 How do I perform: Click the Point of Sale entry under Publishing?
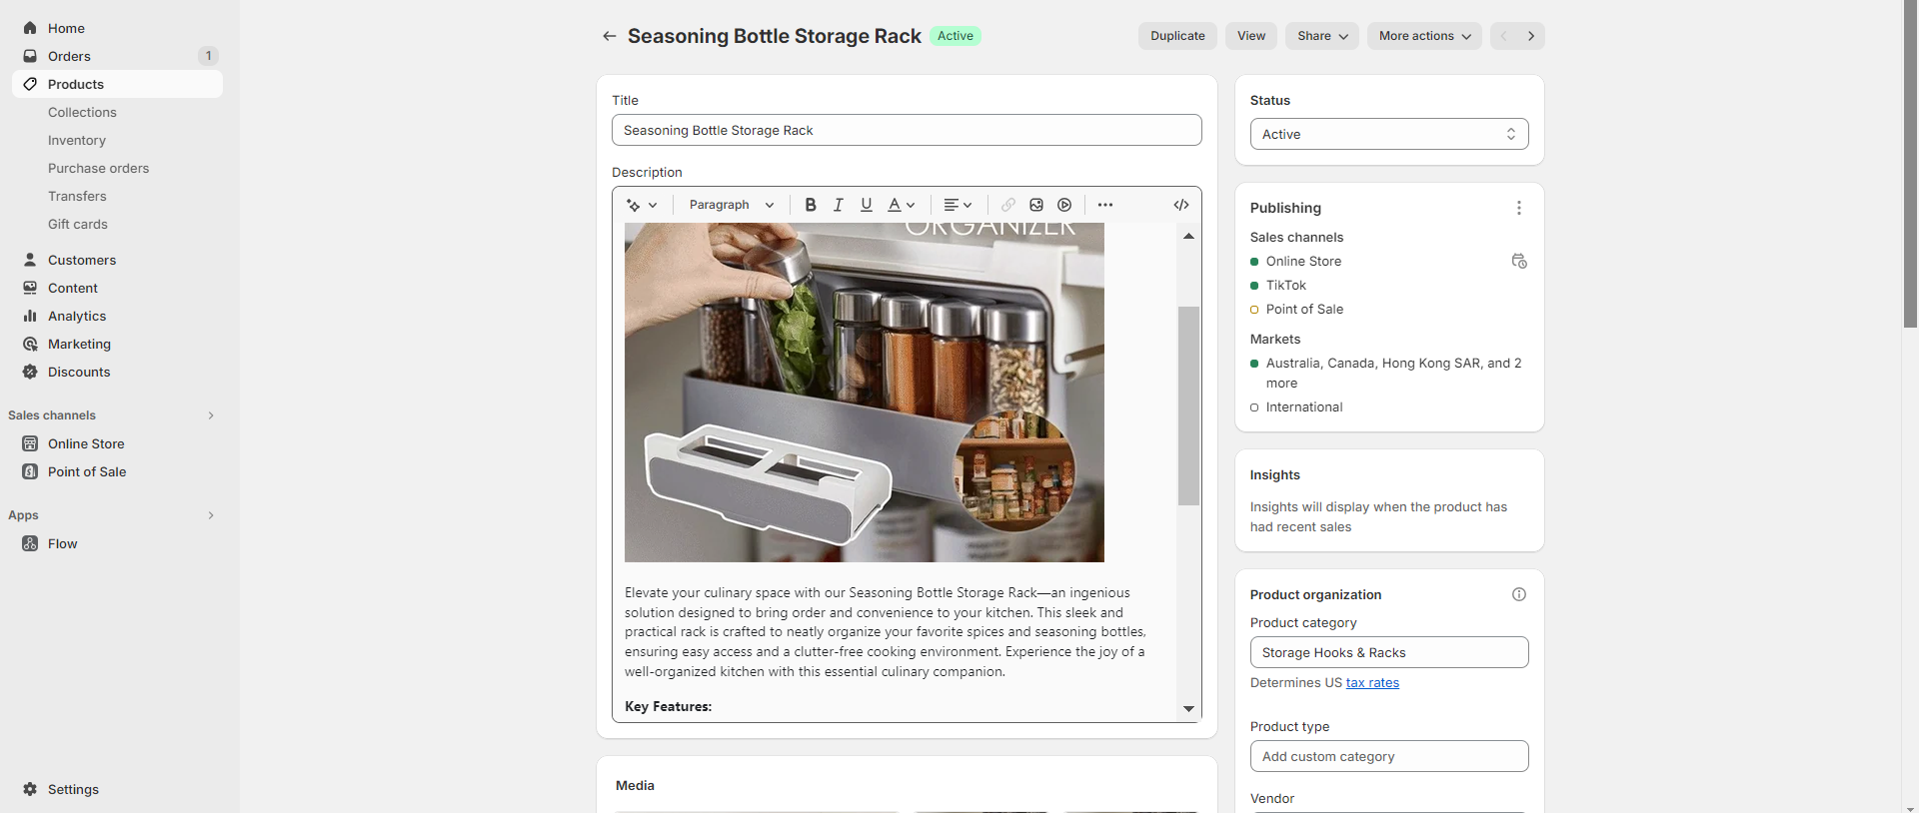1304,310
